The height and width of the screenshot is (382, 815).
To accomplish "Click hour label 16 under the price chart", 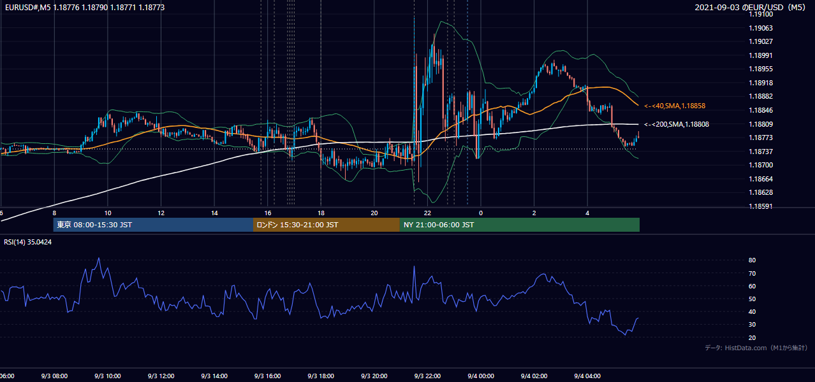I will pyautogui.click(x=268, y=213).
